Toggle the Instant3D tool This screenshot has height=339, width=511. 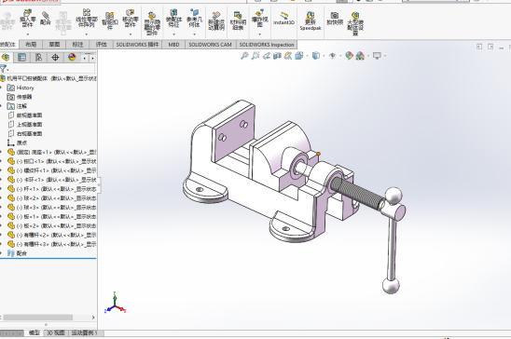pyautogui.click(x=283, y=19)
